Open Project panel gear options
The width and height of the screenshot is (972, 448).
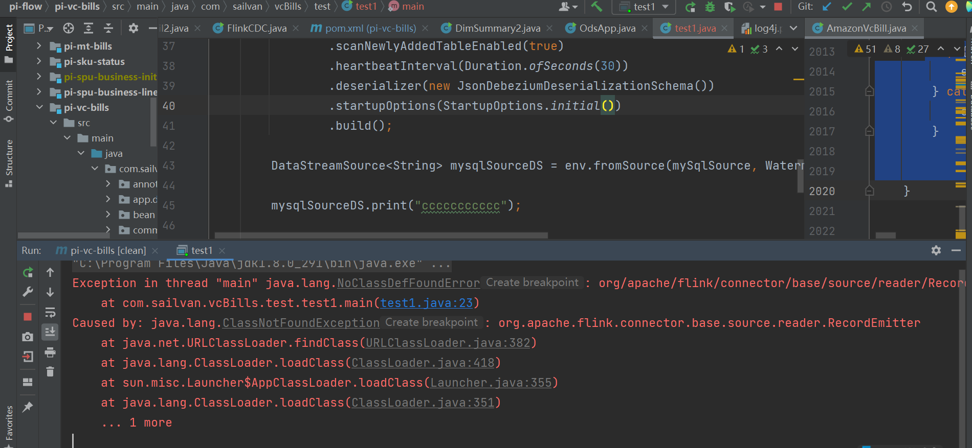point(134,28)
